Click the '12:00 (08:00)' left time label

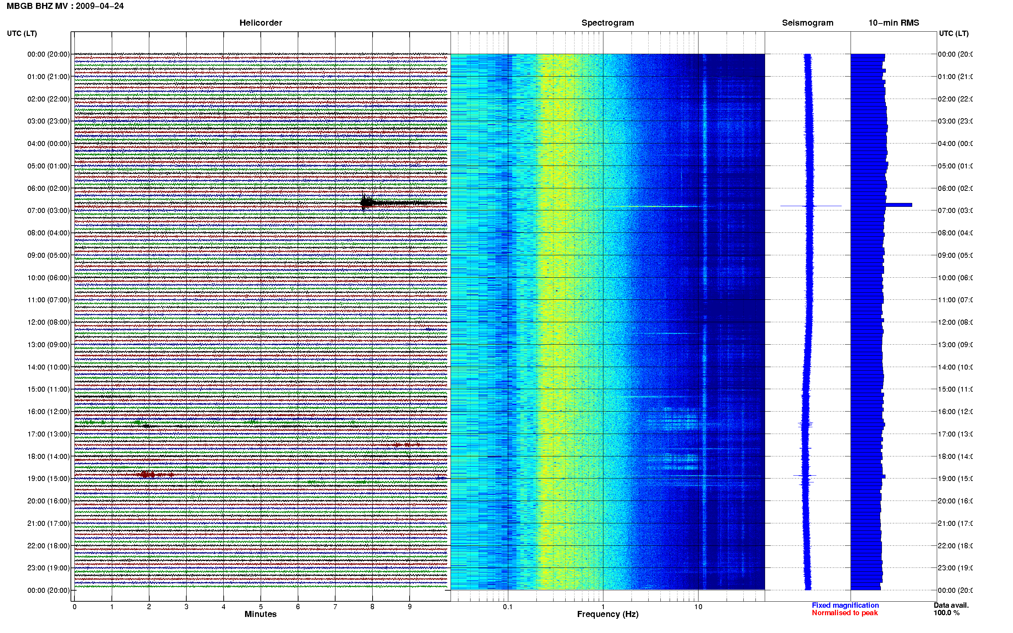[48, 322]
